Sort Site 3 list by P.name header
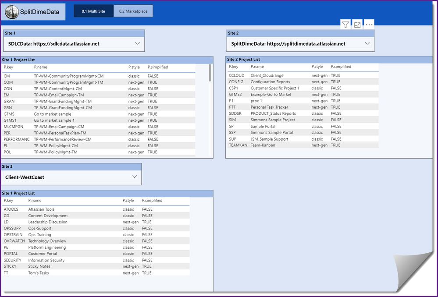The image size is (438, 297). (35, 201)
